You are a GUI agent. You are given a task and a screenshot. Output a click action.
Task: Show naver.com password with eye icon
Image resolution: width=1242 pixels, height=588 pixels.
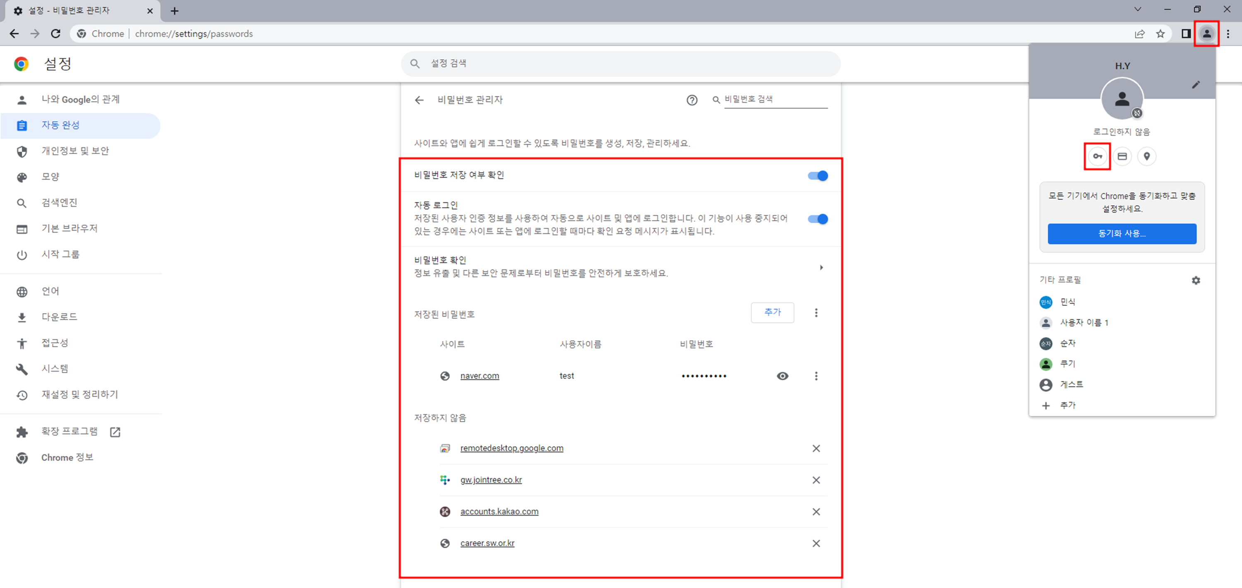pyautogui.click(x=782, y=376)
